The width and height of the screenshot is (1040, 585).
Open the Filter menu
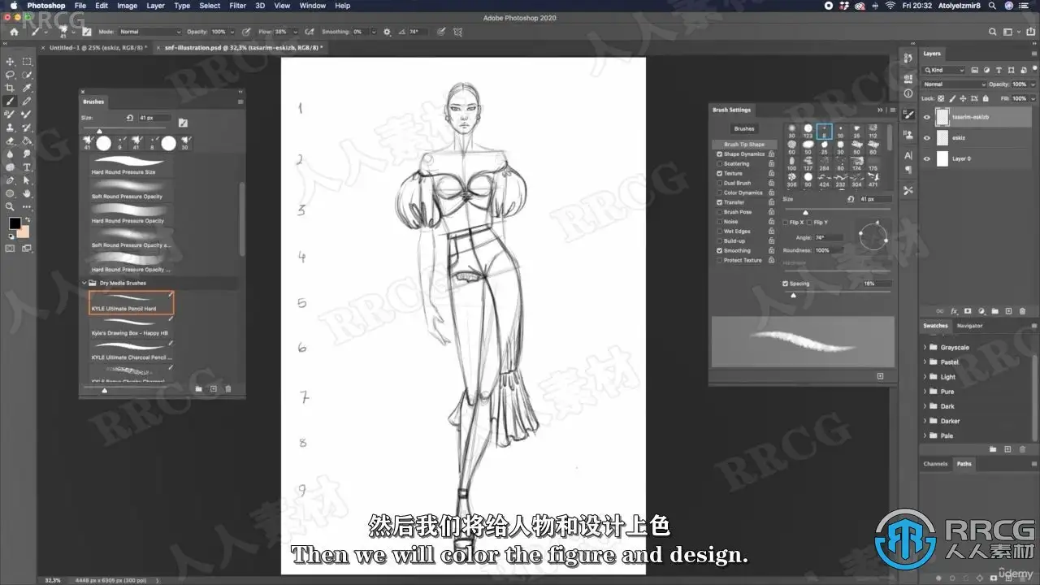[237, 6]
